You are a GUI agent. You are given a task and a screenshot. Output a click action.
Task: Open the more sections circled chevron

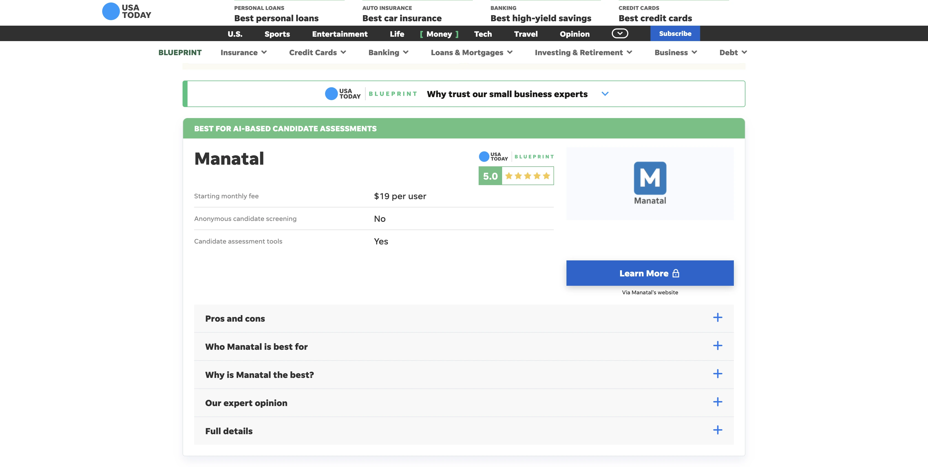(x=619, y=33)
